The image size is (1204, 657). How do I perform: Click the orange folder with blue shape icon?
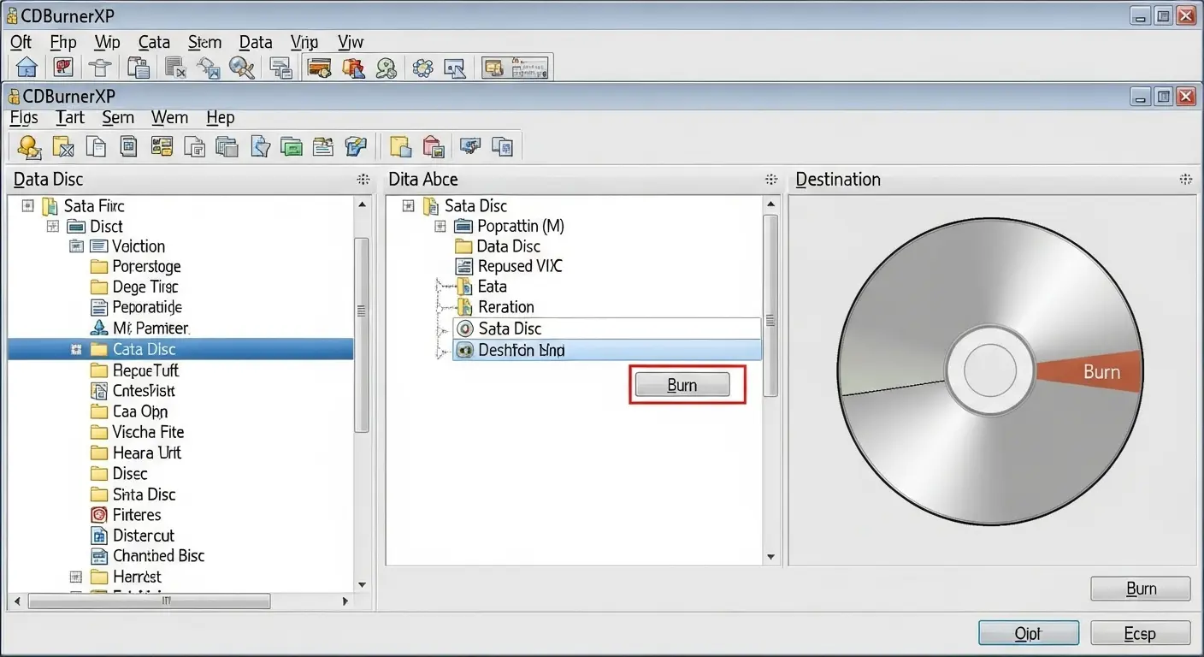point(352,68)
